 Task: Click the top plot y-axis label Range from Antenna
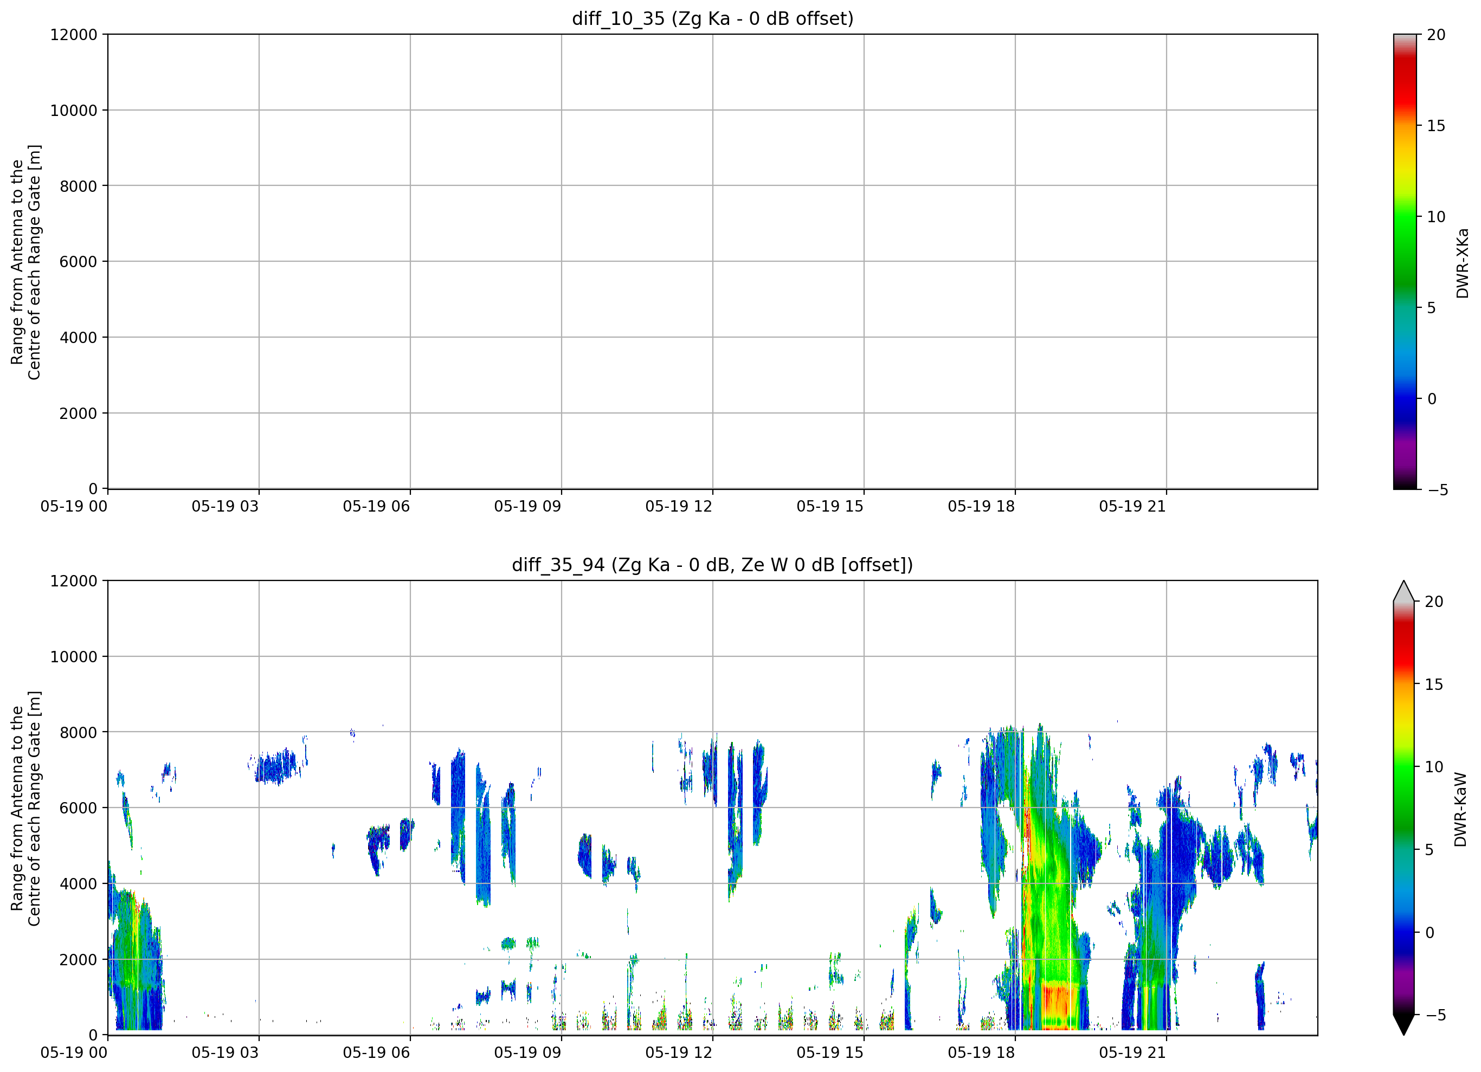click(x=25, y=262)
